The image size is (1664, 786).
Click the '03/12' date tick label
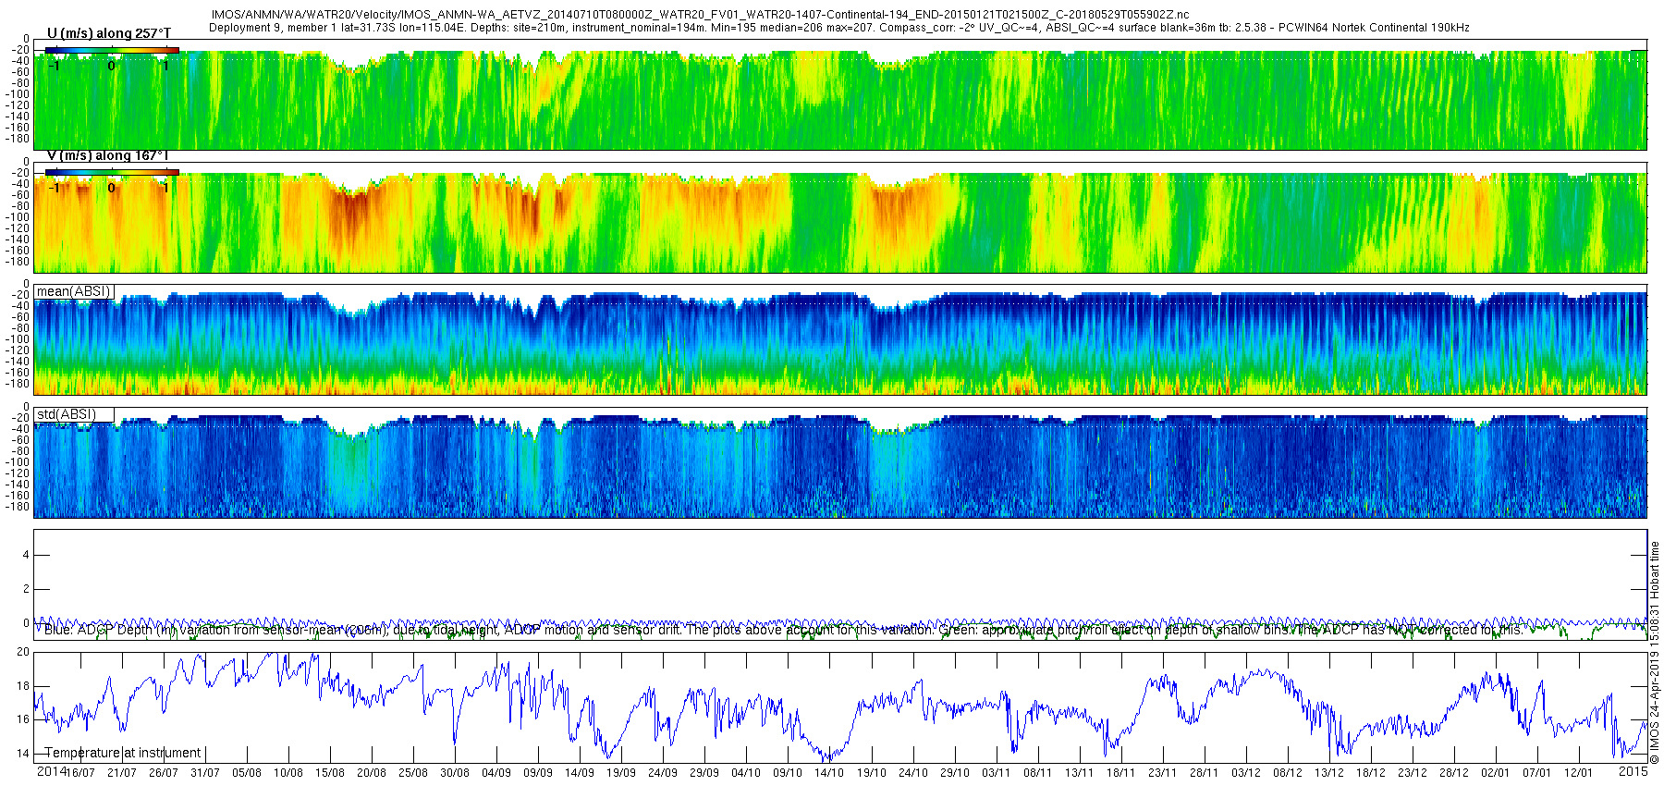pos(1246,773)
